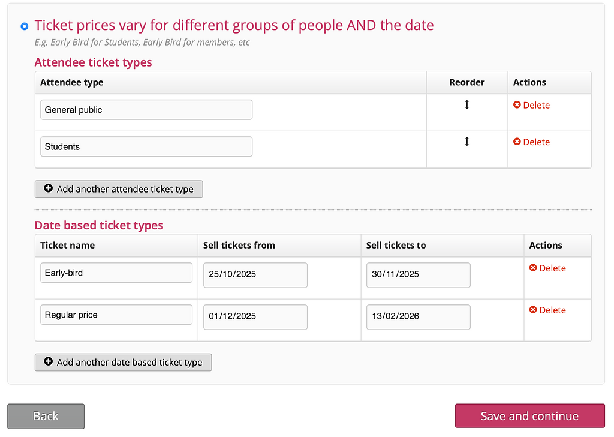Screen dimensions: 614x437
Task: Click the Early-bird ticket name field
Action: tap(116, 273)
